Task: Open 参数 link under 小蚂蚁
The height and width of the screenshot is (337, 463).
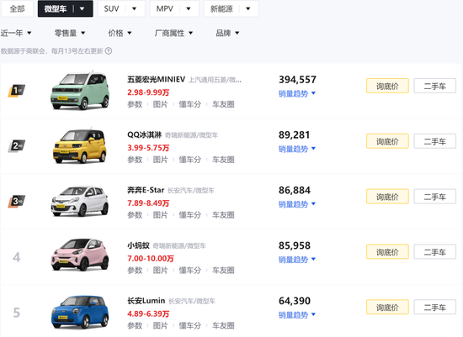Action: 135,270
